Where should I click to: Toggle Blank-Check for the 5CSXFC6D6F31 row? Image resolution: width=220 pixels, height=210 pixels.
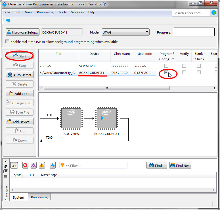pos(199,72)
